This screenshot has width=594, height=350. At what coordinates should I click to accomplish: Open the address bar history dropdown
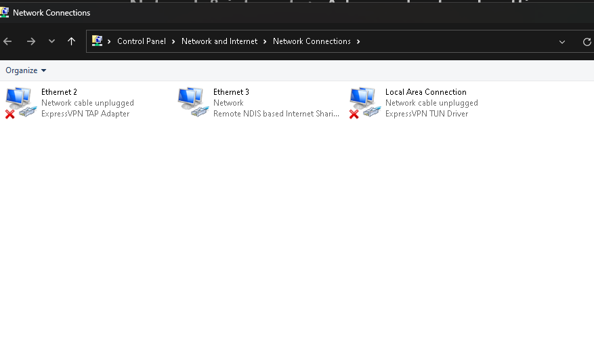tap(561, 42)
